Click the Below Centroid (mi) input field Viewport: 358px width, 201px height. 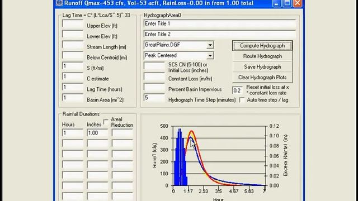pos(73,55)
